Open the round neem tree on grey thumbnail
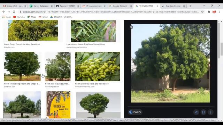The image size is (223, 125). 98,105
